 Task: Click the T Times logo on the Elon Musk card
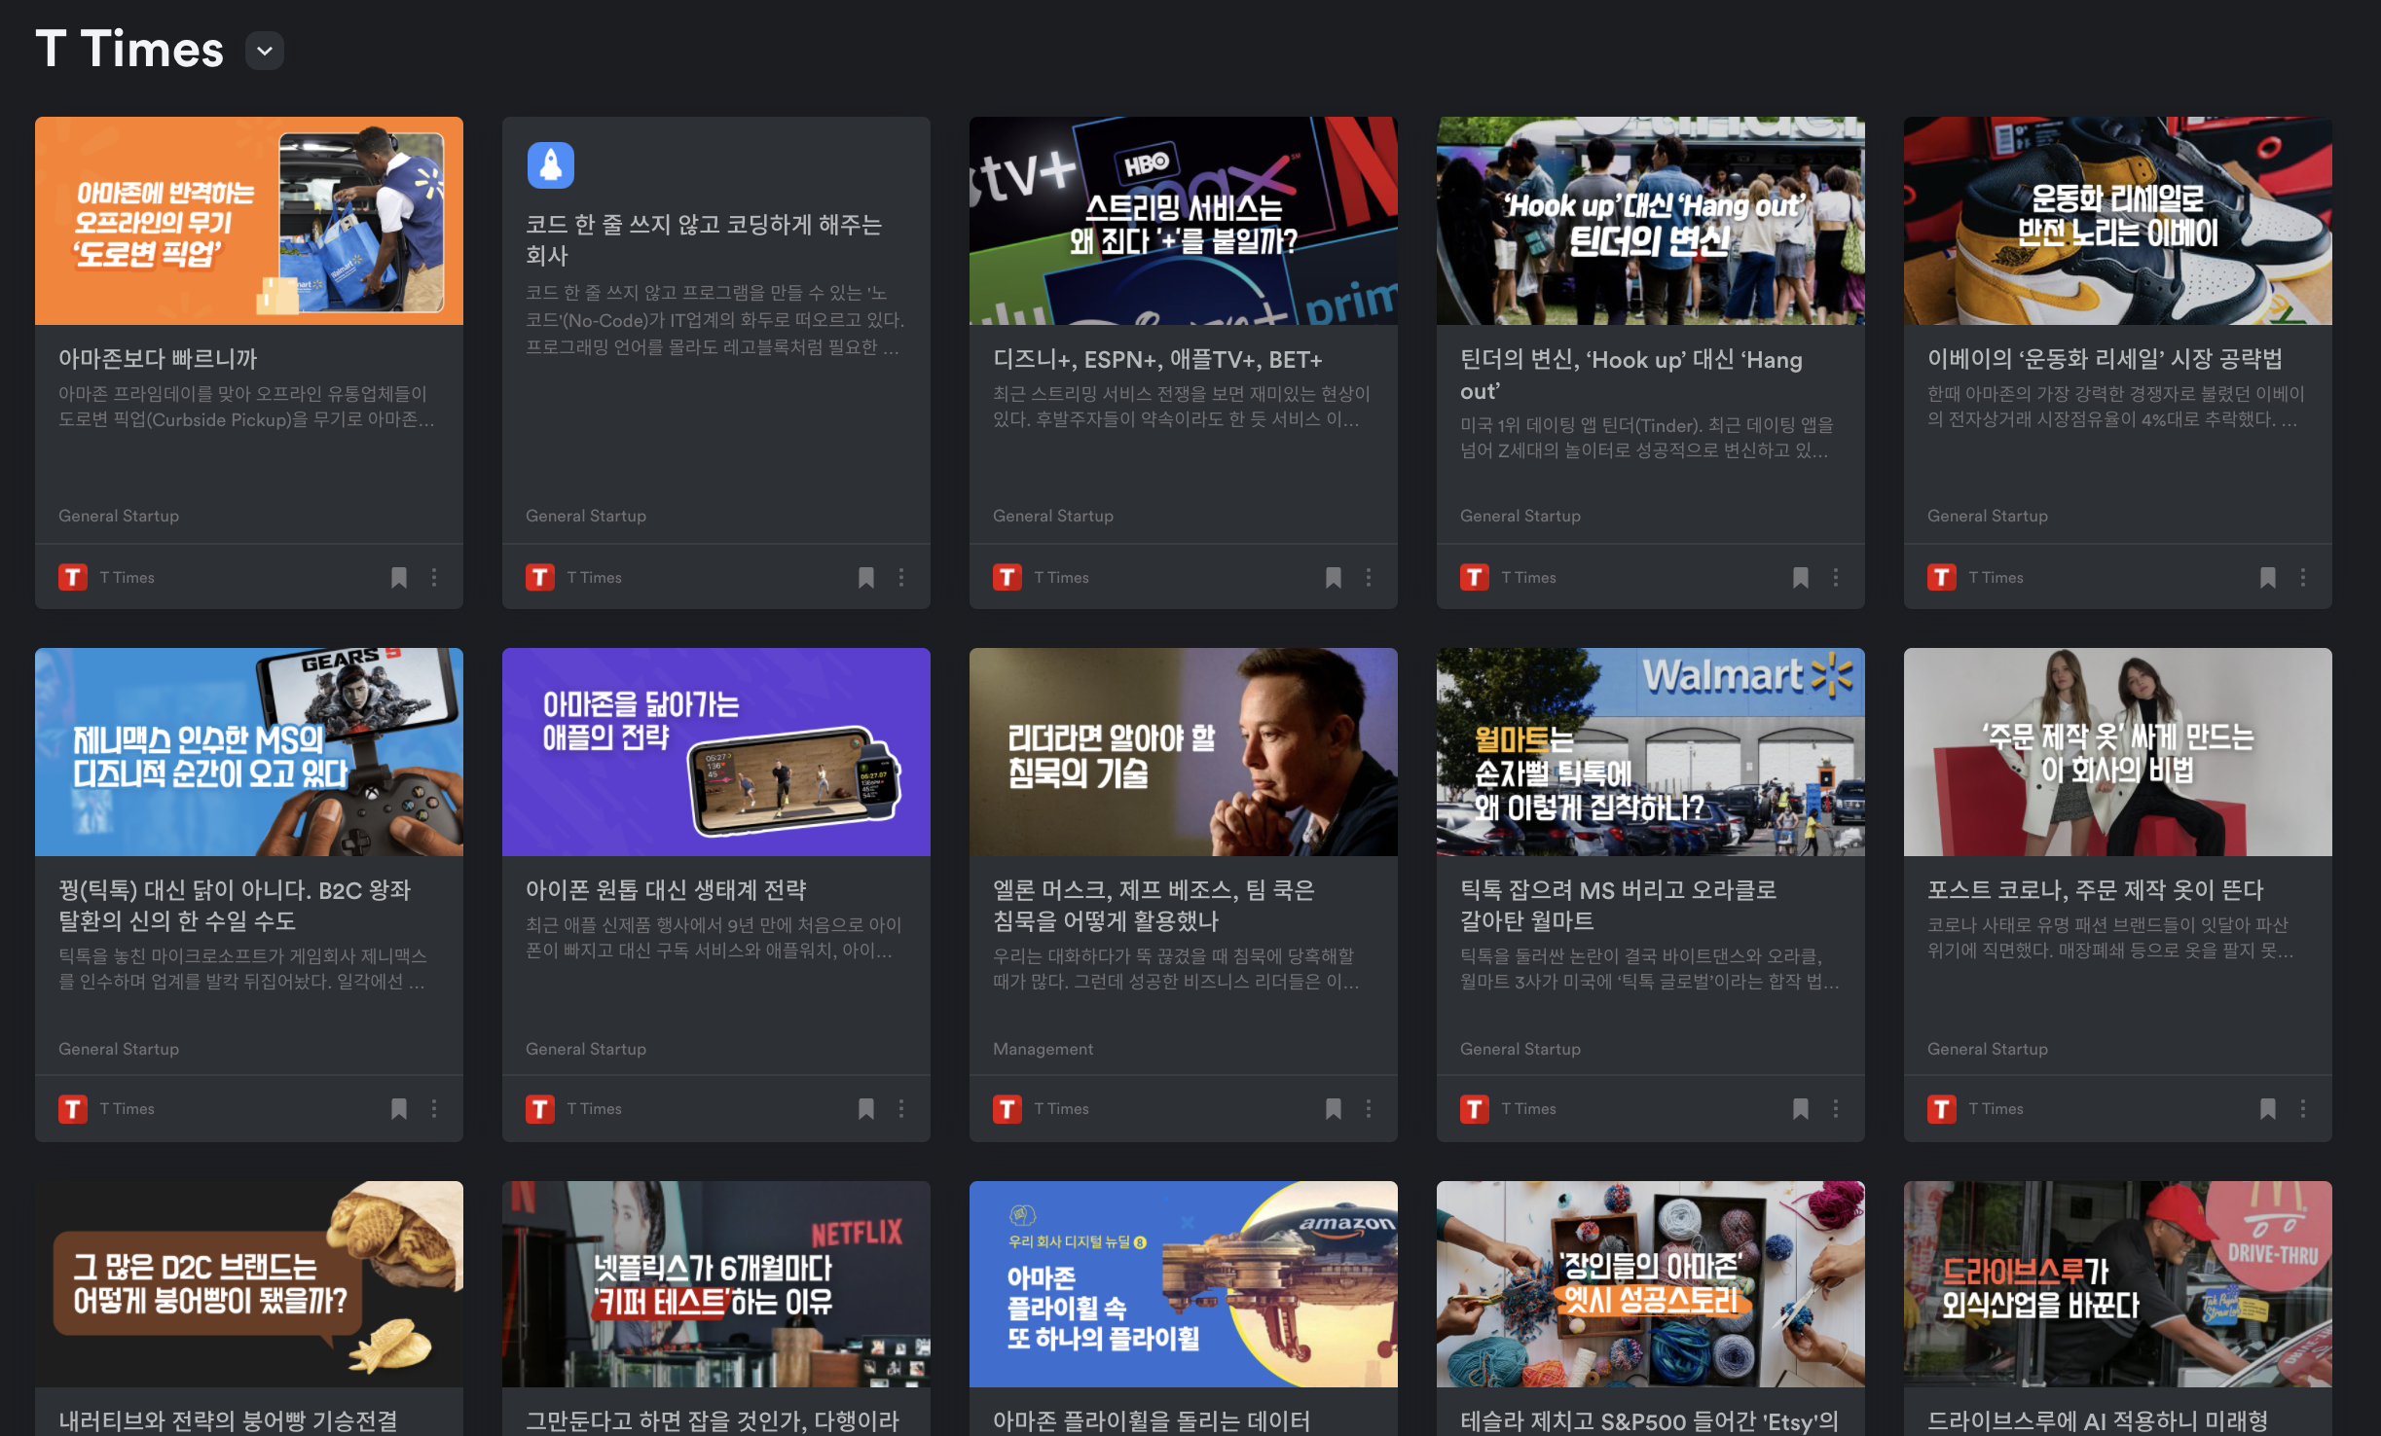(1007, 1109)
